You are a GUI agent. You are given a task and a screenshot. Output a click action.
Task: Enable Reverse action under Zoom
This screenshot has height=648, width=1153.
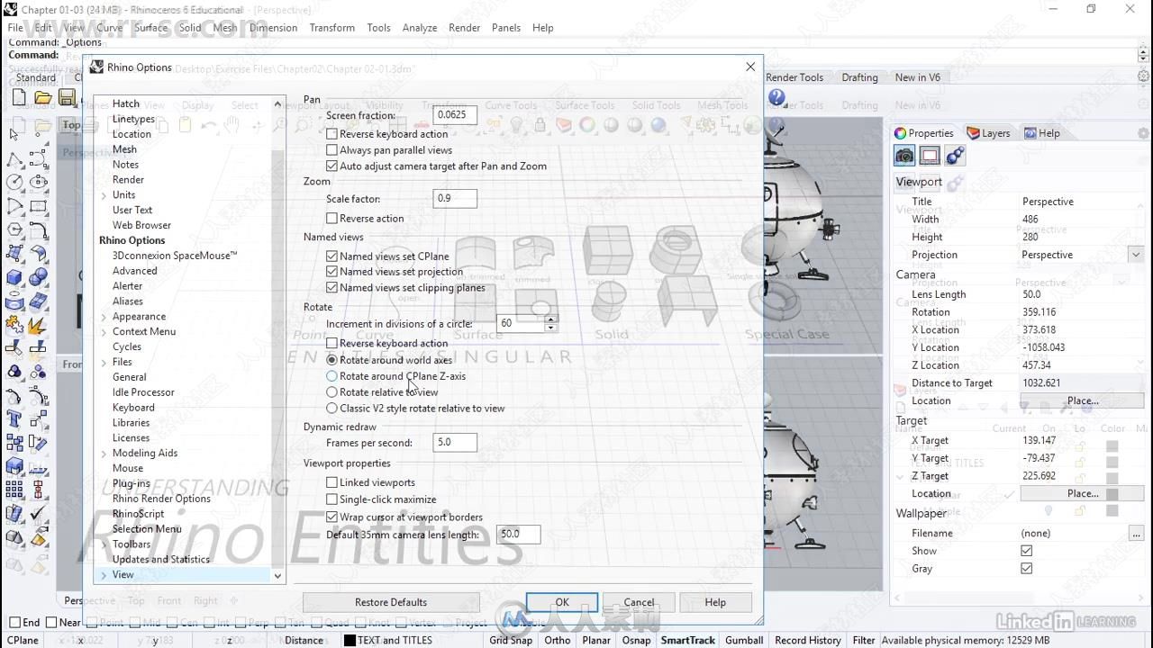[x=331, y=219]
